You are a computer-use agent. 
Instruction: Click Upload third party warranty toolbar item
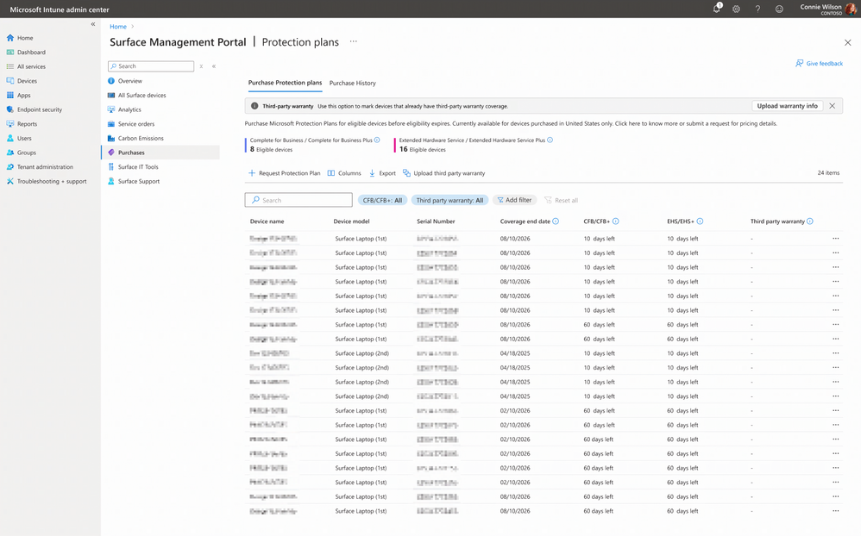[x=443, y=173]
